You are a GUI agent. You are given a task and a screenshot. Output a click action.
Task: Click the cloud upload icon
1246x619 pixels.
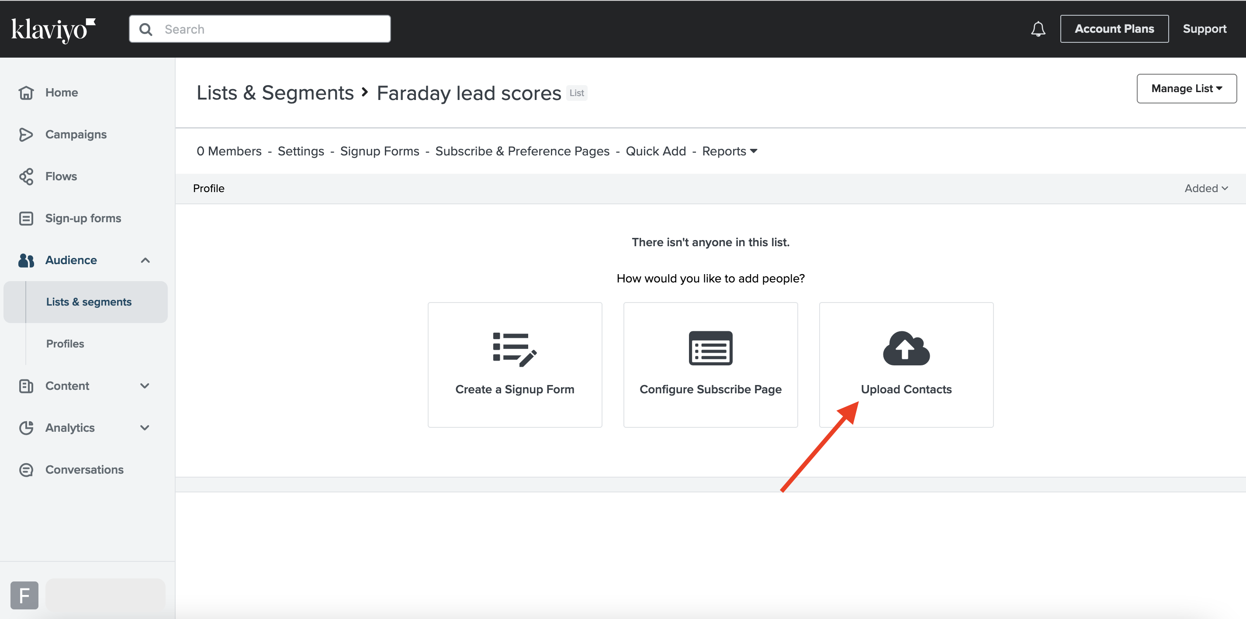[906, 348]
